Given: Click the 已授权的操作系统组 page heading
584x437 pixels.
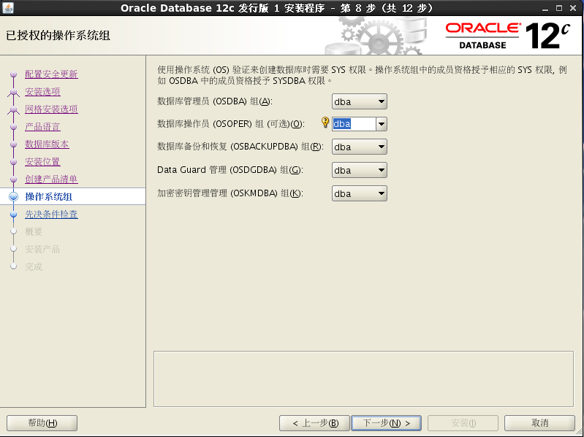Looking at the screenshot, I should (x=58, y=35).
